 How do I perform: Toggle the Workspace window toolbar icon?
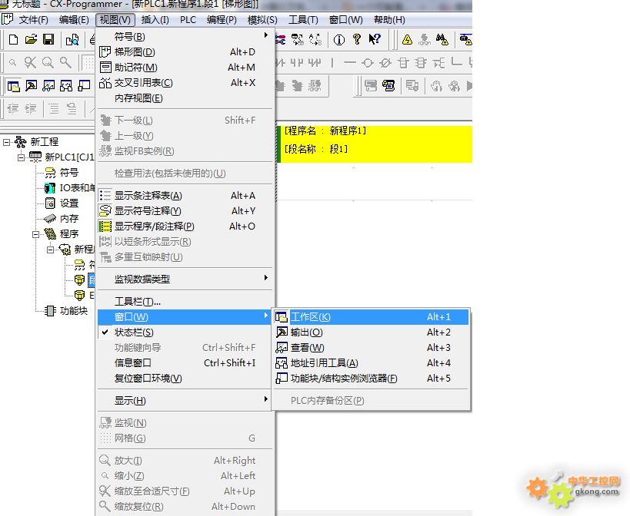13,86
